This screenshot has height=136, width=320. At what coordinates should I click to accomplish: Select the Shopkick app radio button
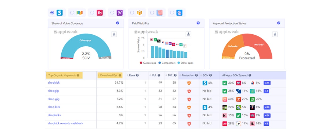tap(52, 13)
